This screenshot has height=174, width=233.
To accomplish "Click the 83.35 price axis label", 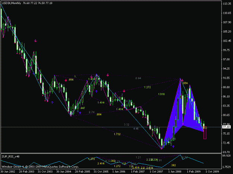I will point(226,106).
